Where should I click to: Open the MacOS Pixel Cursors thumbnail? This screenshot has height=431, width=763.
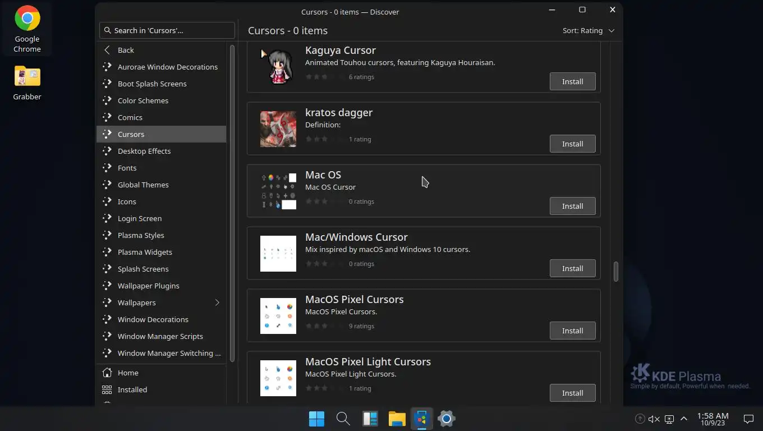click(278, 316)
